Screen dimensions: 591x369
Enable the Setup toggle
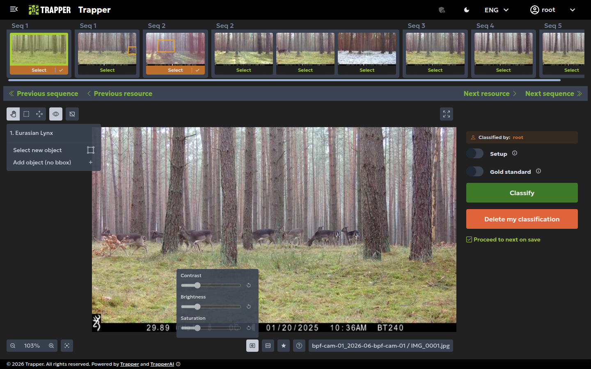coord(475,154)
